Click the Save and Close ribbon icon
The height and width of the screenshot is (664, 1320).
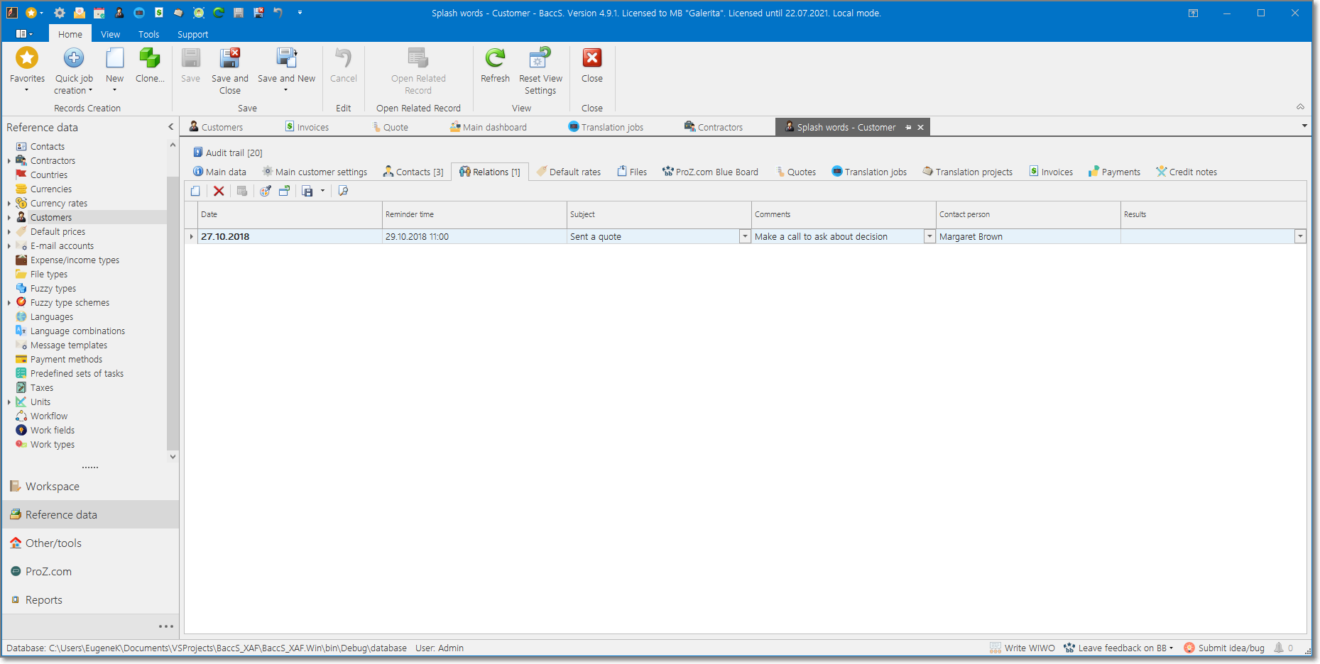(x=230, y=58)
